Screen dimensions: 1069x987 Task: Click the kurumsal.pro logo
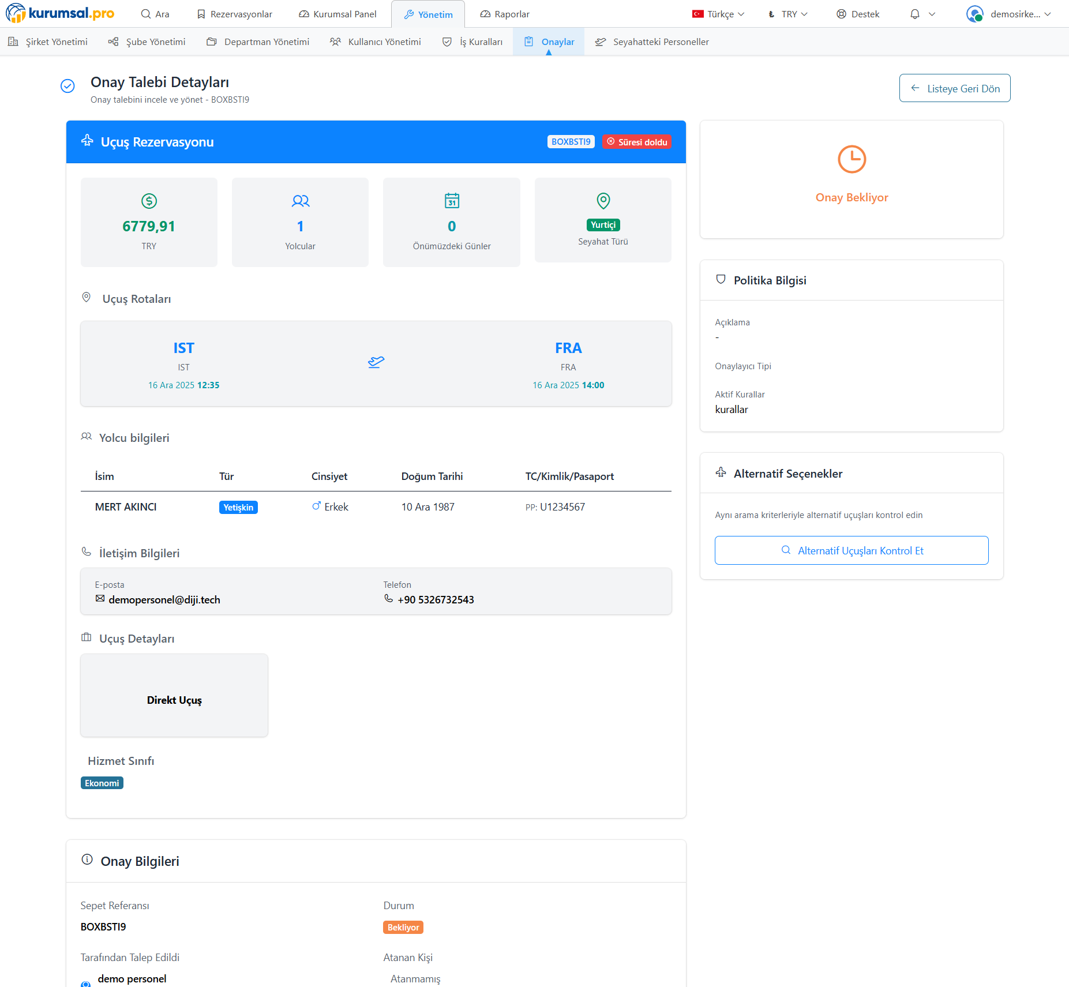click(60, 13)
